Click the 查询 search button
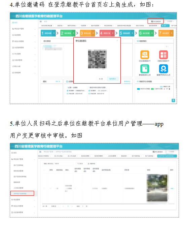Image resolution: width=184 pixels, height=225 pixels. (80, 164)
